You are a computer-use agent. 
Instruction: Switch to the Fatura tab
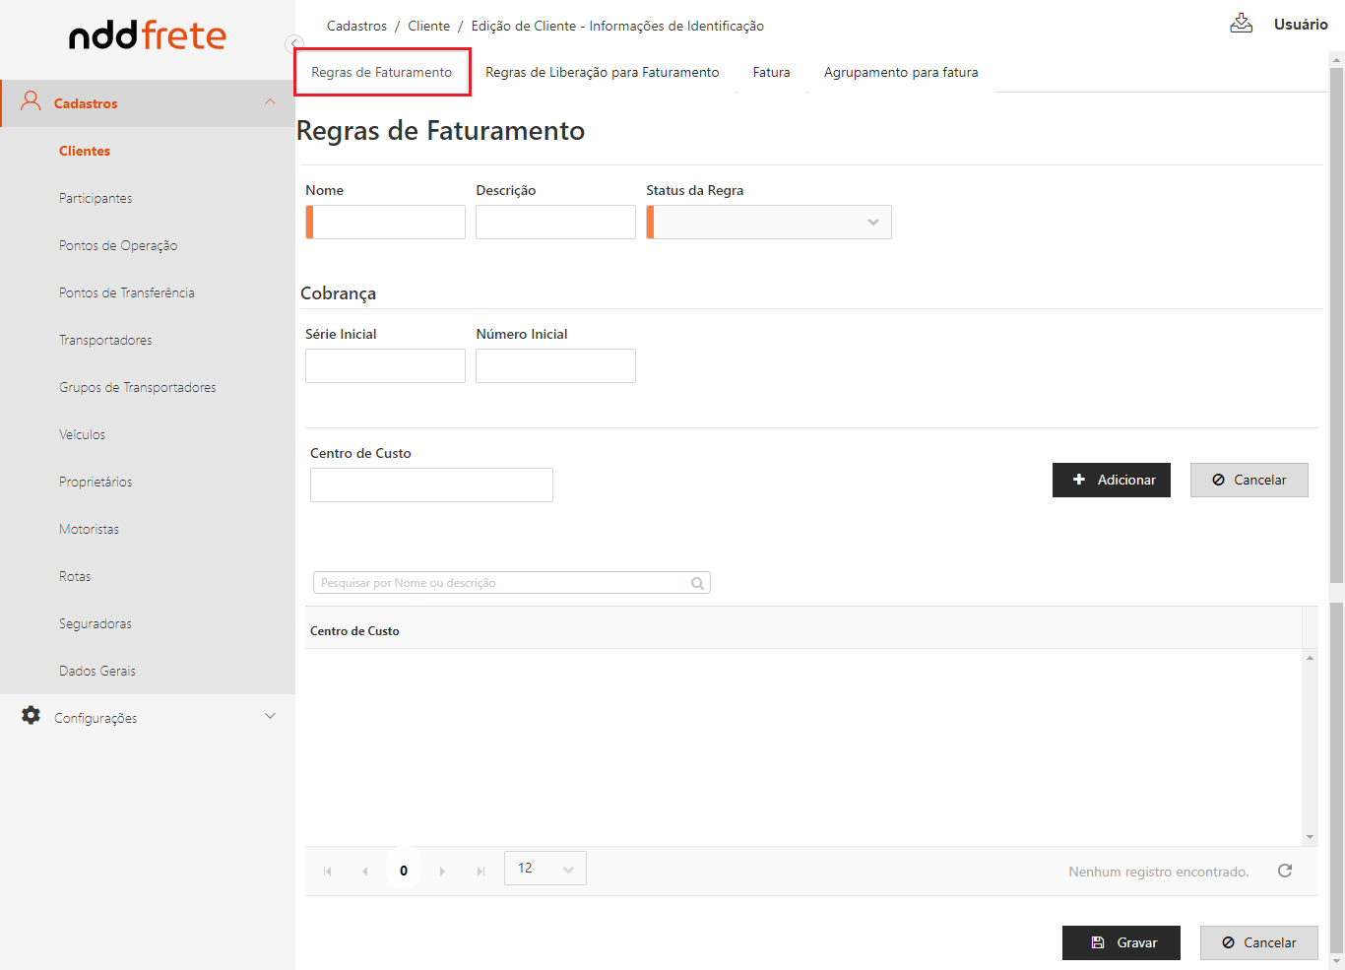[771, 72]
